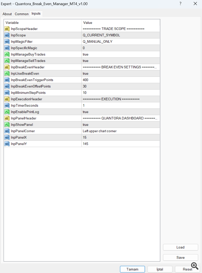202x273 pixels.
Task: Cancel with the İptal button
Action: pyautogui.click(x=160, y=269)
